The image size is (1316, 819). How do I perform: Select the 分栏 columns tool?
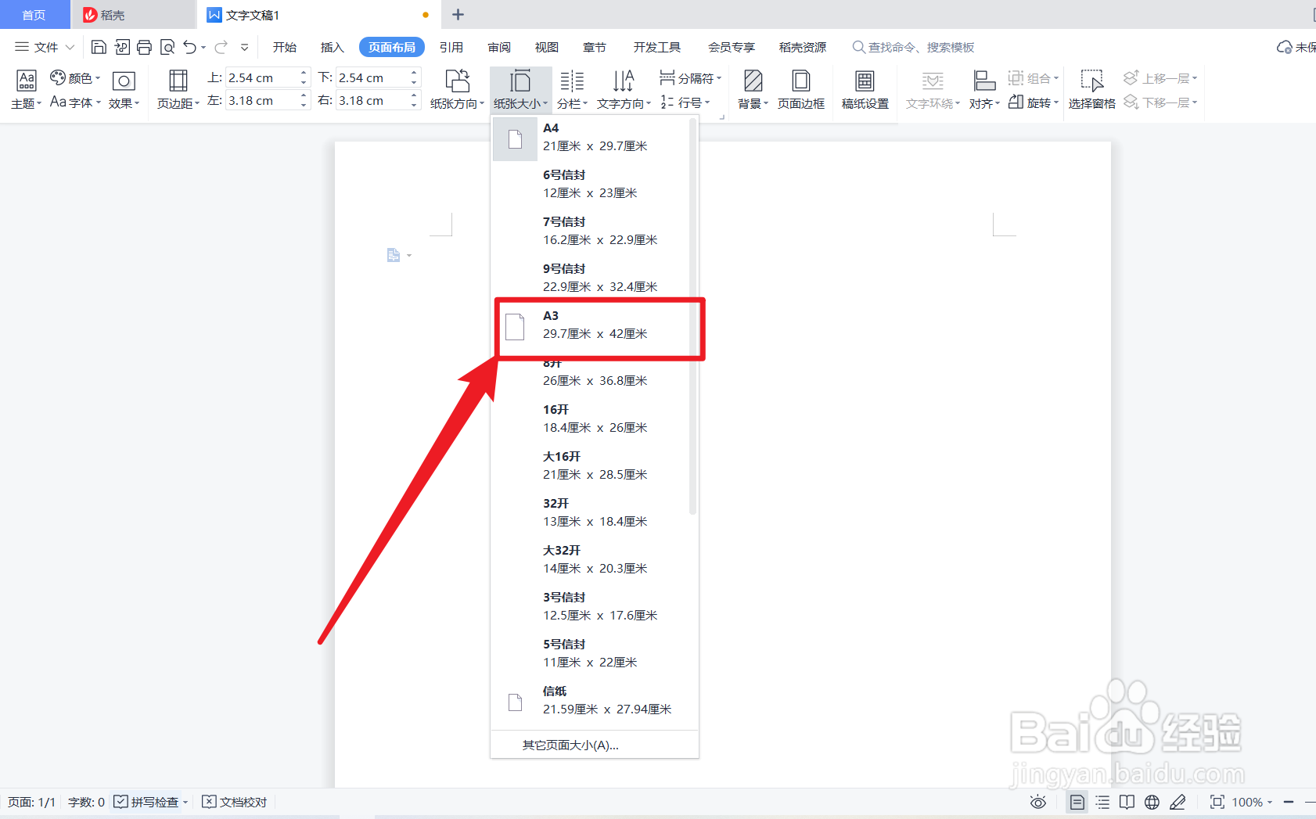click(572, 90)
